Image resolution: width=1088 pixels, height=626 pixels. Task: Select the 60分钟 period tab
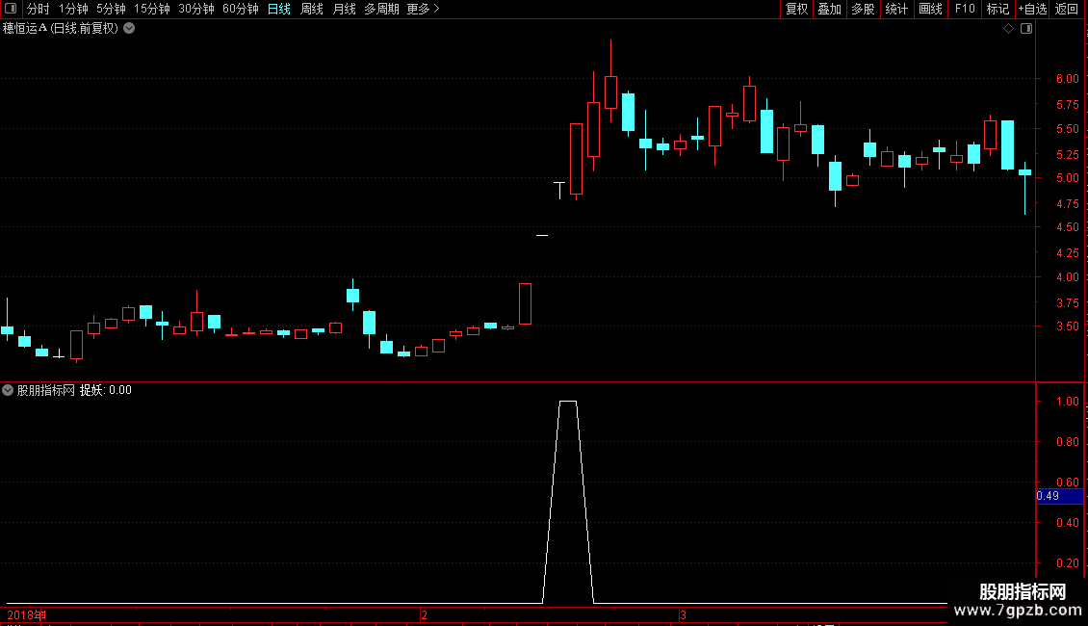pos(241,9)
